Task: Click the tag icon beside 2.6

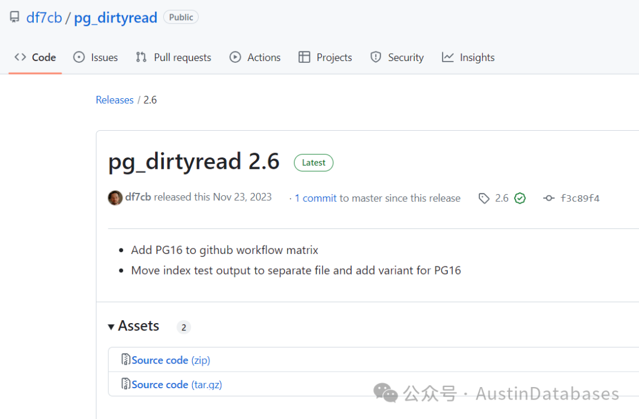Action: pyautogui.click(x=484, y=198)
